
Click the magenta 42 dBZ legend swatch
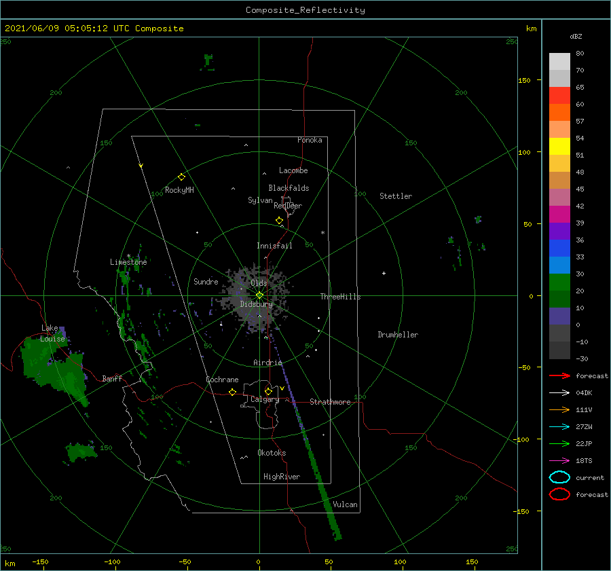(559, 214)
